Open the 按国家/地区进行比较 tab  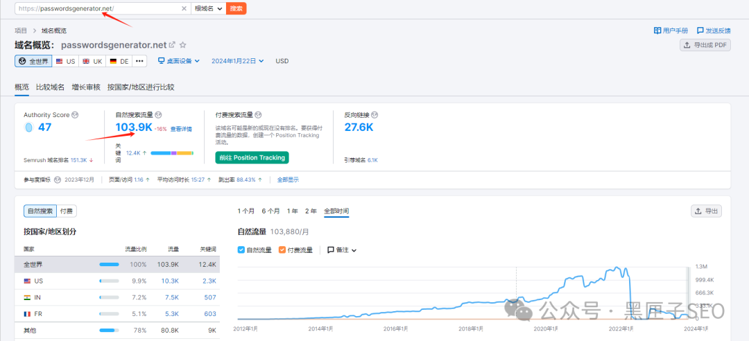pyautogui.click(x=141, y=87)
